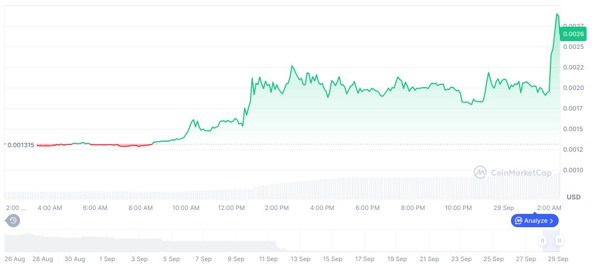Click the 5 Sep date on navigator
The image size is (596, 265).
tap(171, 259)
